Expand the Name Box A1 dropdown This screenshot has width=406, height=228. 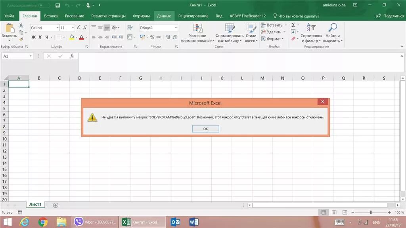pos(31,56)
